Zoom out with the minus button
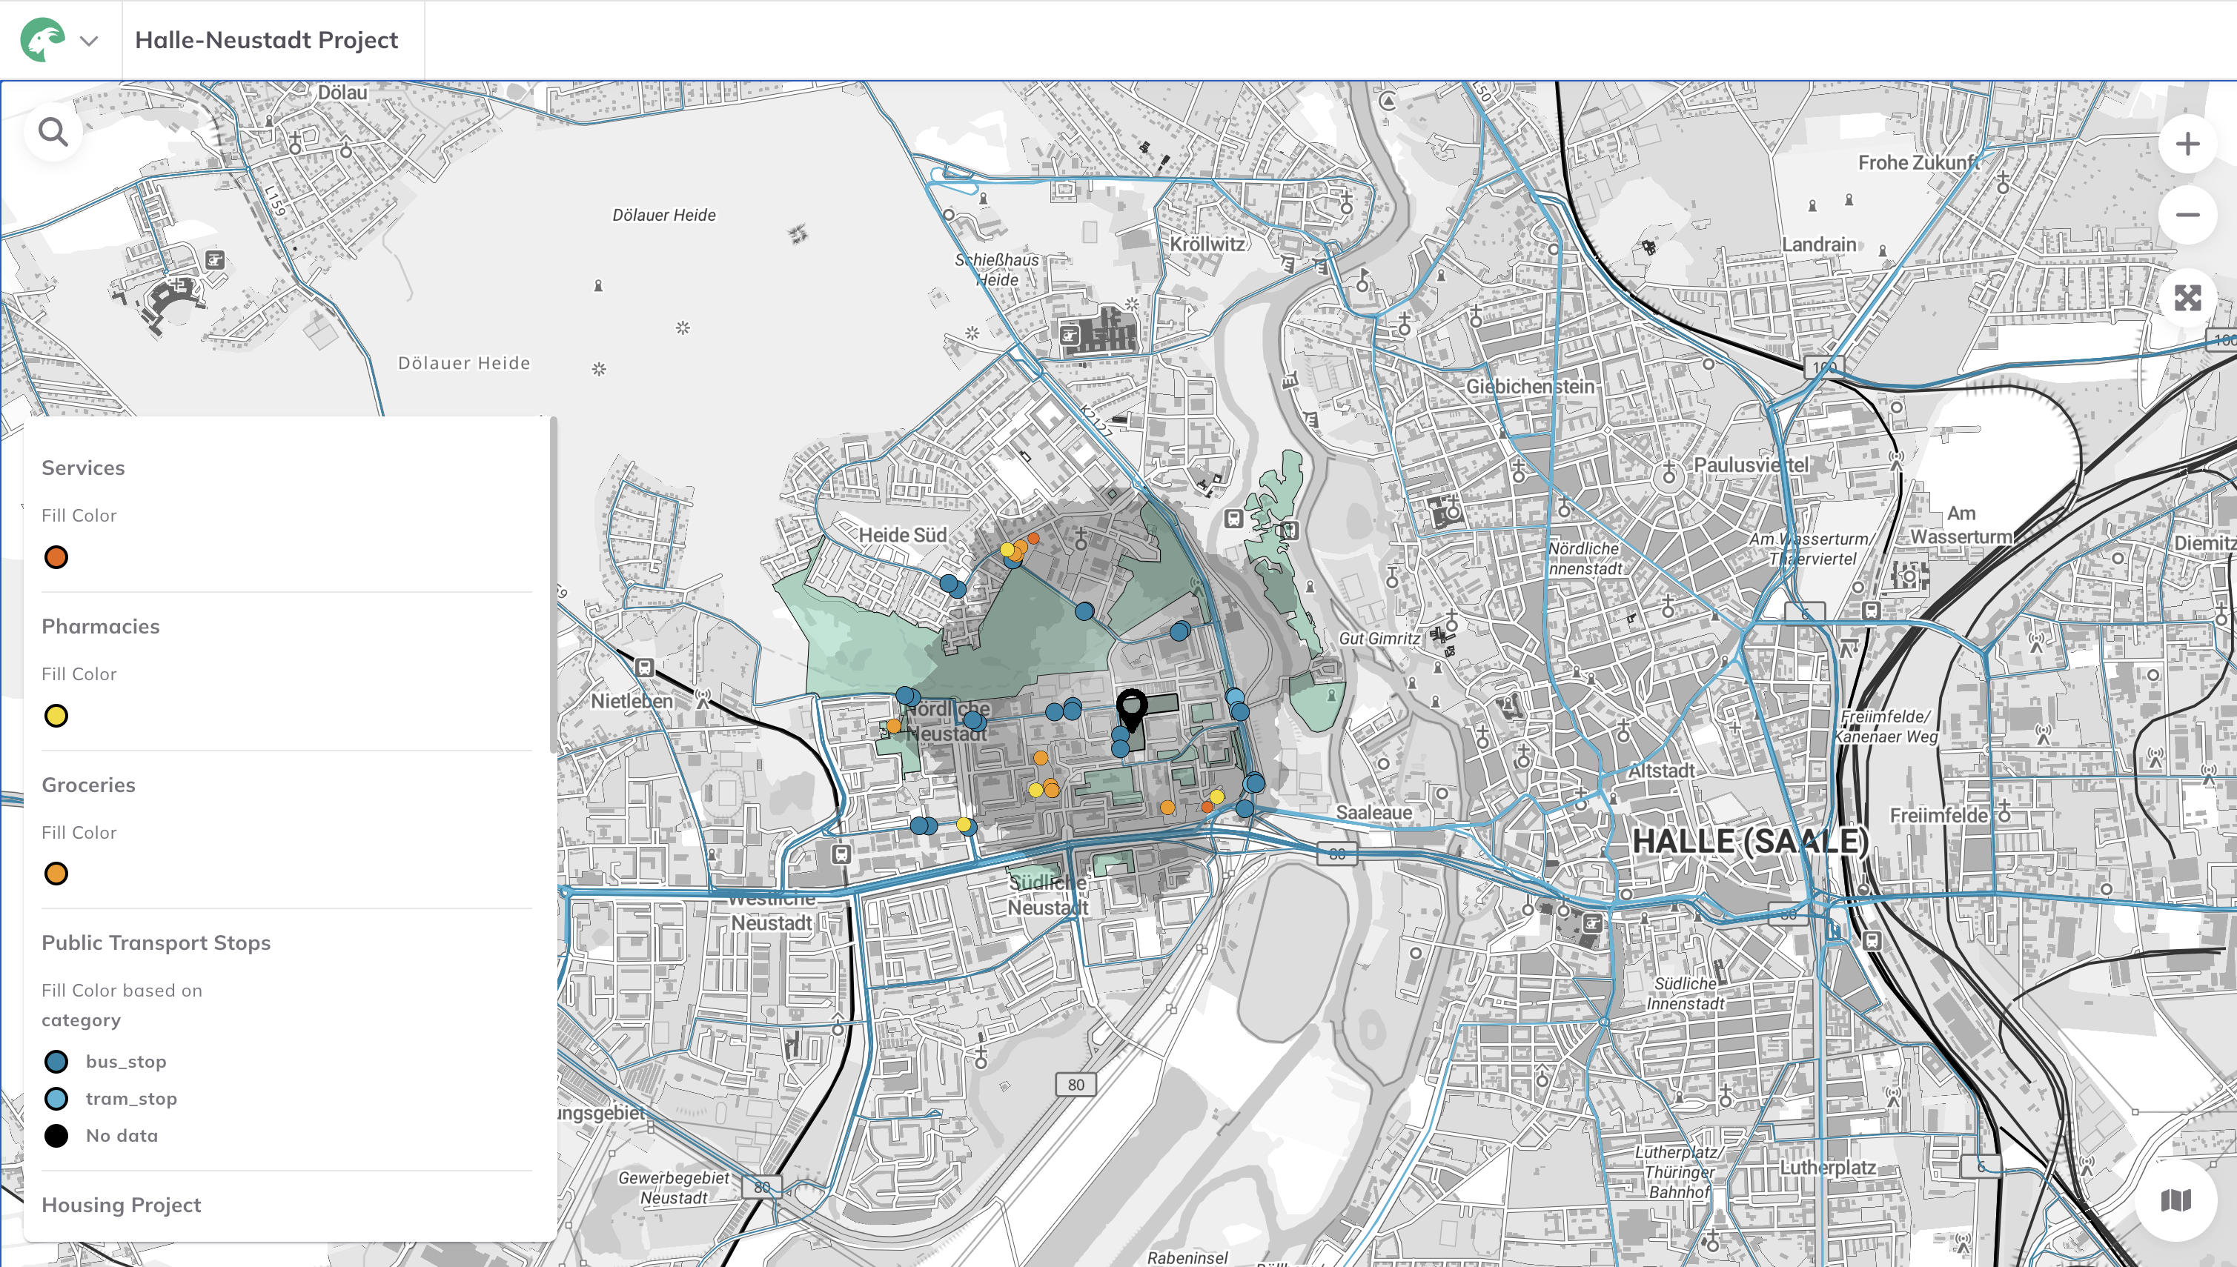 pyautogui.click(x=2187, y=215)
